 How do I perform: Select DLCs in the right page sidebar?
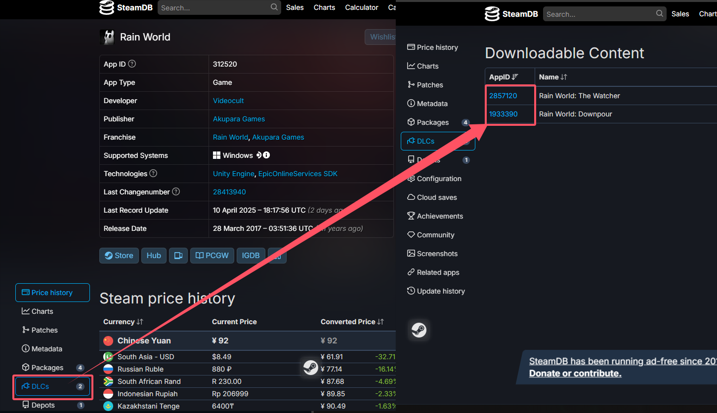coord(438,141)
